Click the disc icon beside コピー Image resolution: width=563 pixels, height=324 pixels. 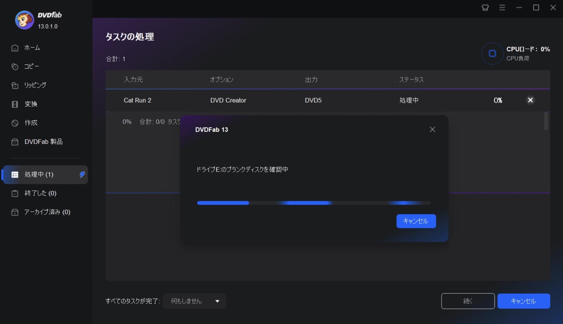15,66
